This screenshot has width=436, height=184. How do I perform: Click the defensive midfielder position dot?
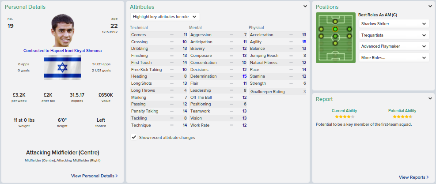[x=335, y=43]
